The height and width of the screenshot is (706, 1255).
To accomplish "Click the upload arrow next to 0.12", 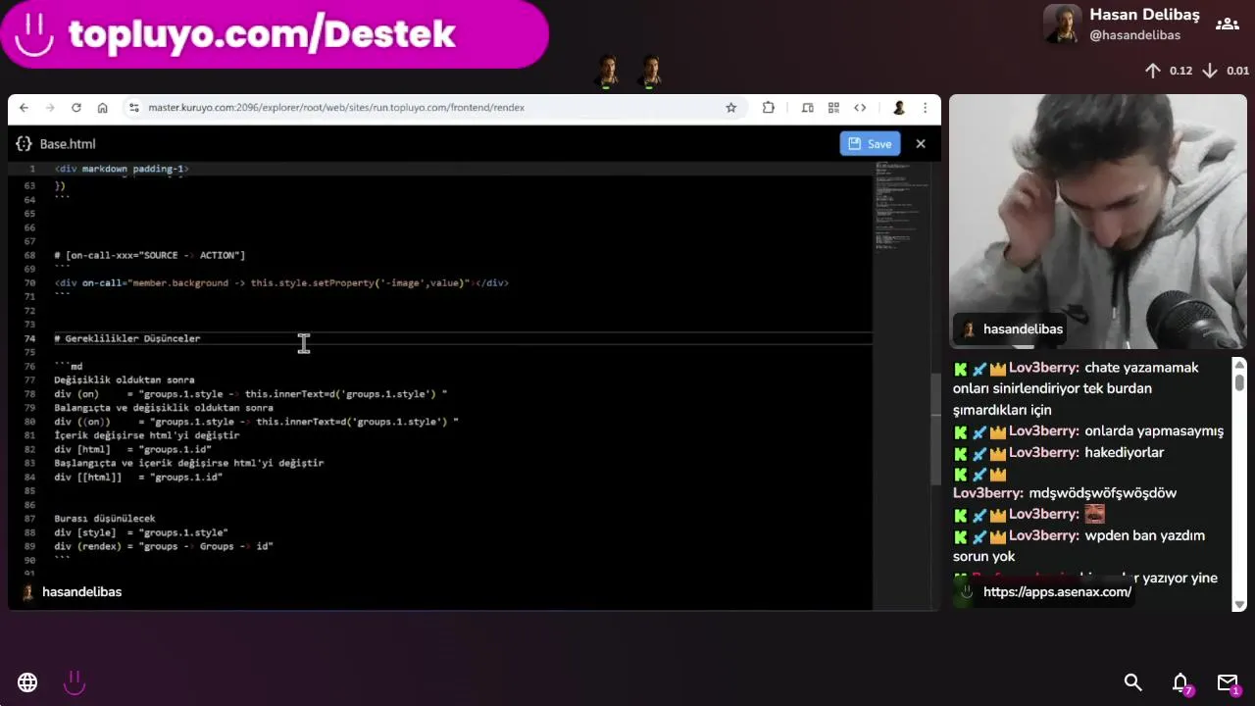I will coord(1153,71).
